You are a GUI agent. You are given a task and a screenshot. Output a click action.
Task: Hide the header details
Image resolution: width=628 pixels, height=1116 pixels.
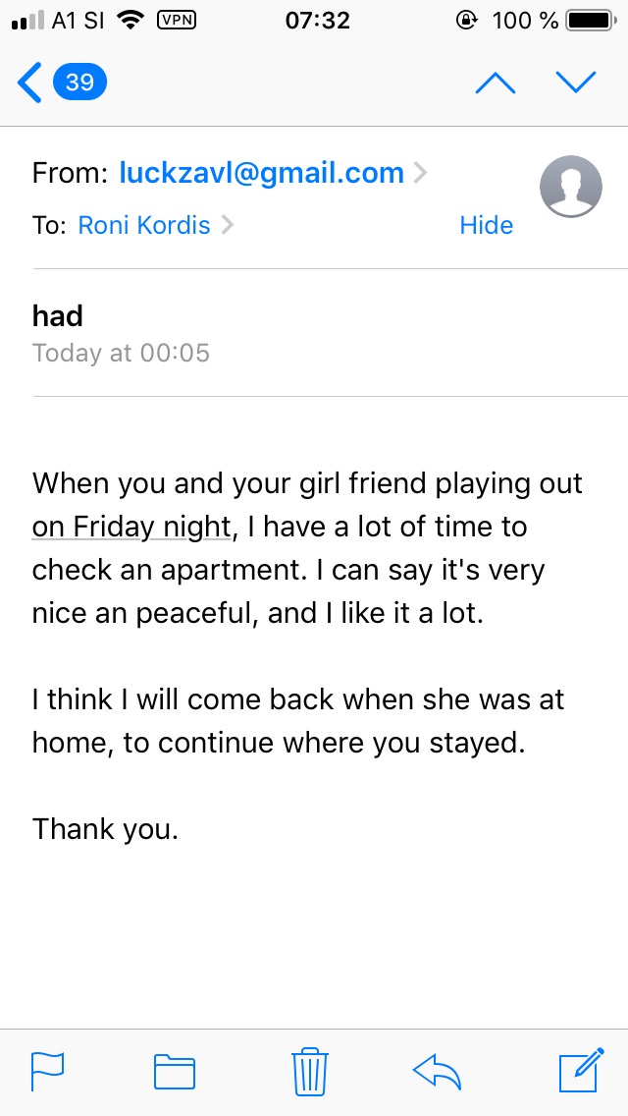tap(486, 225)
